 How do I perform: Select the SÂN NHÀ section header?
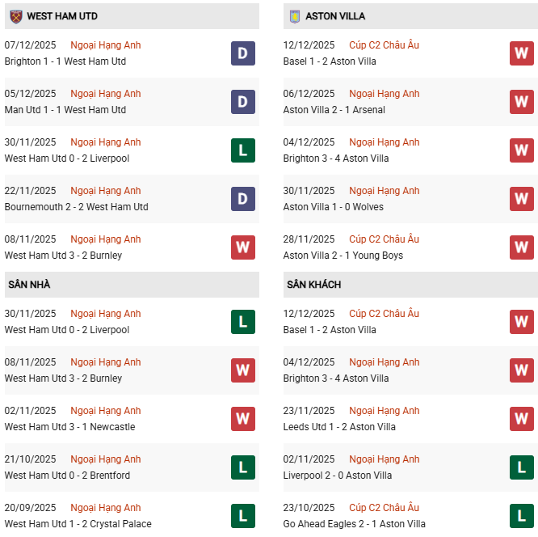click(x=29, y=285)
